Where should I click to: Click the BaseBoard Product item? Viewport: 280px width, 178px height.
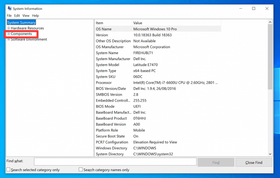pos(111,118)
